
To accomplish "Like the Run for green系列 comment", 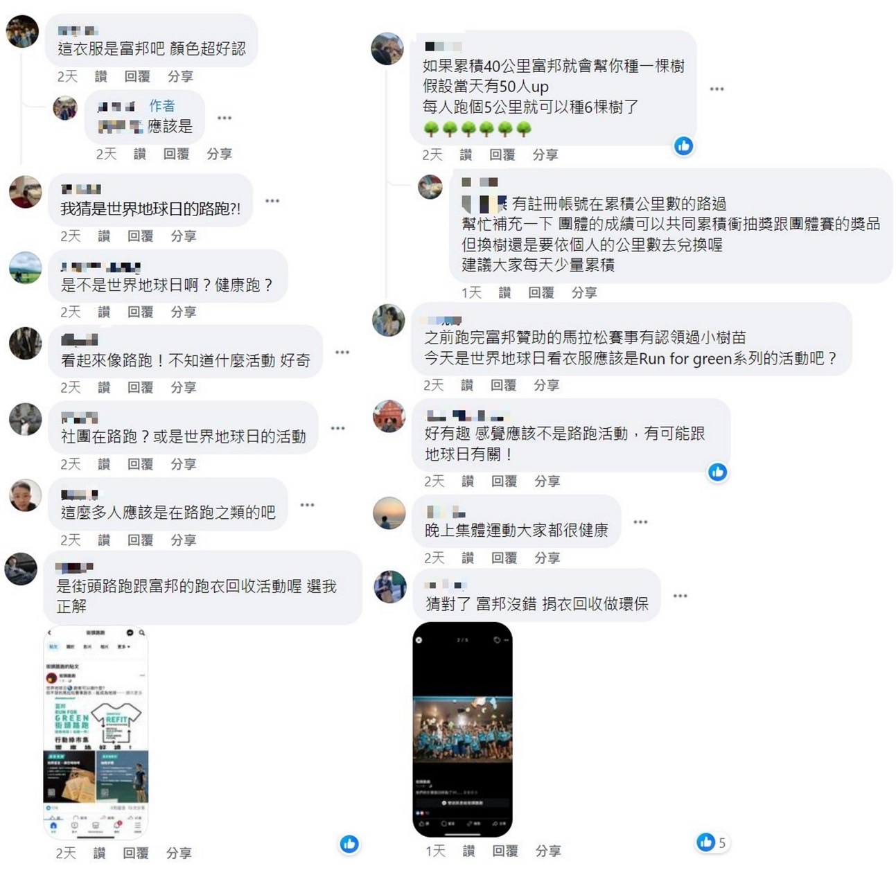I will pyautogui.click(x=467, y=385).
